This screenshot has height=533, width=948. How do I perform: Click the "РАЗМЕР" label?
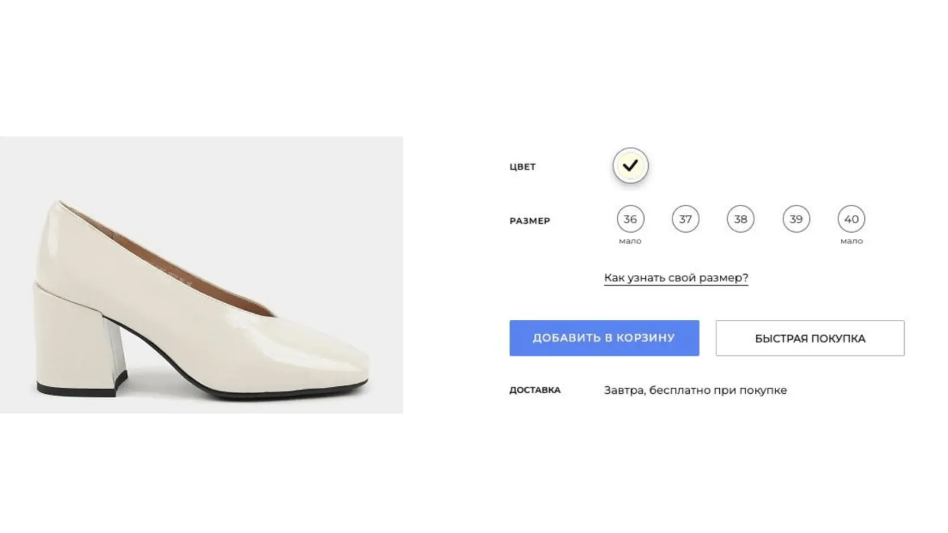pyautogui.click(x=530, y=221)
